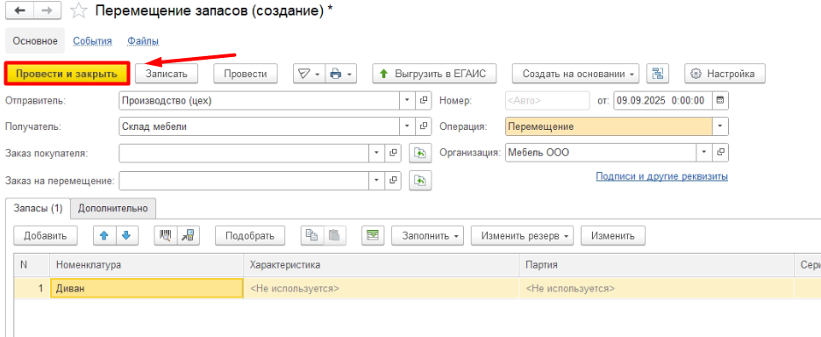Go back with the left arrow

[x=19, y=11]
